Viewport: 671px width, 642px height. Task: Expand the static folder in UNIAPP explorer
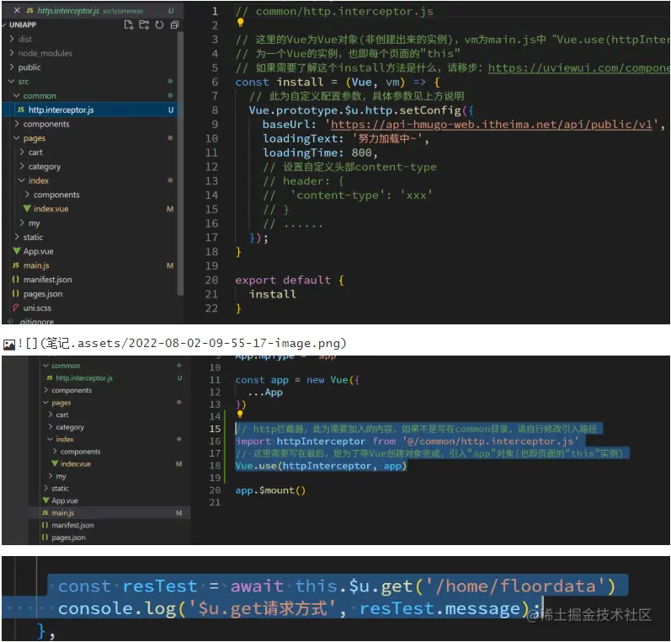click(x=17, y=237)
